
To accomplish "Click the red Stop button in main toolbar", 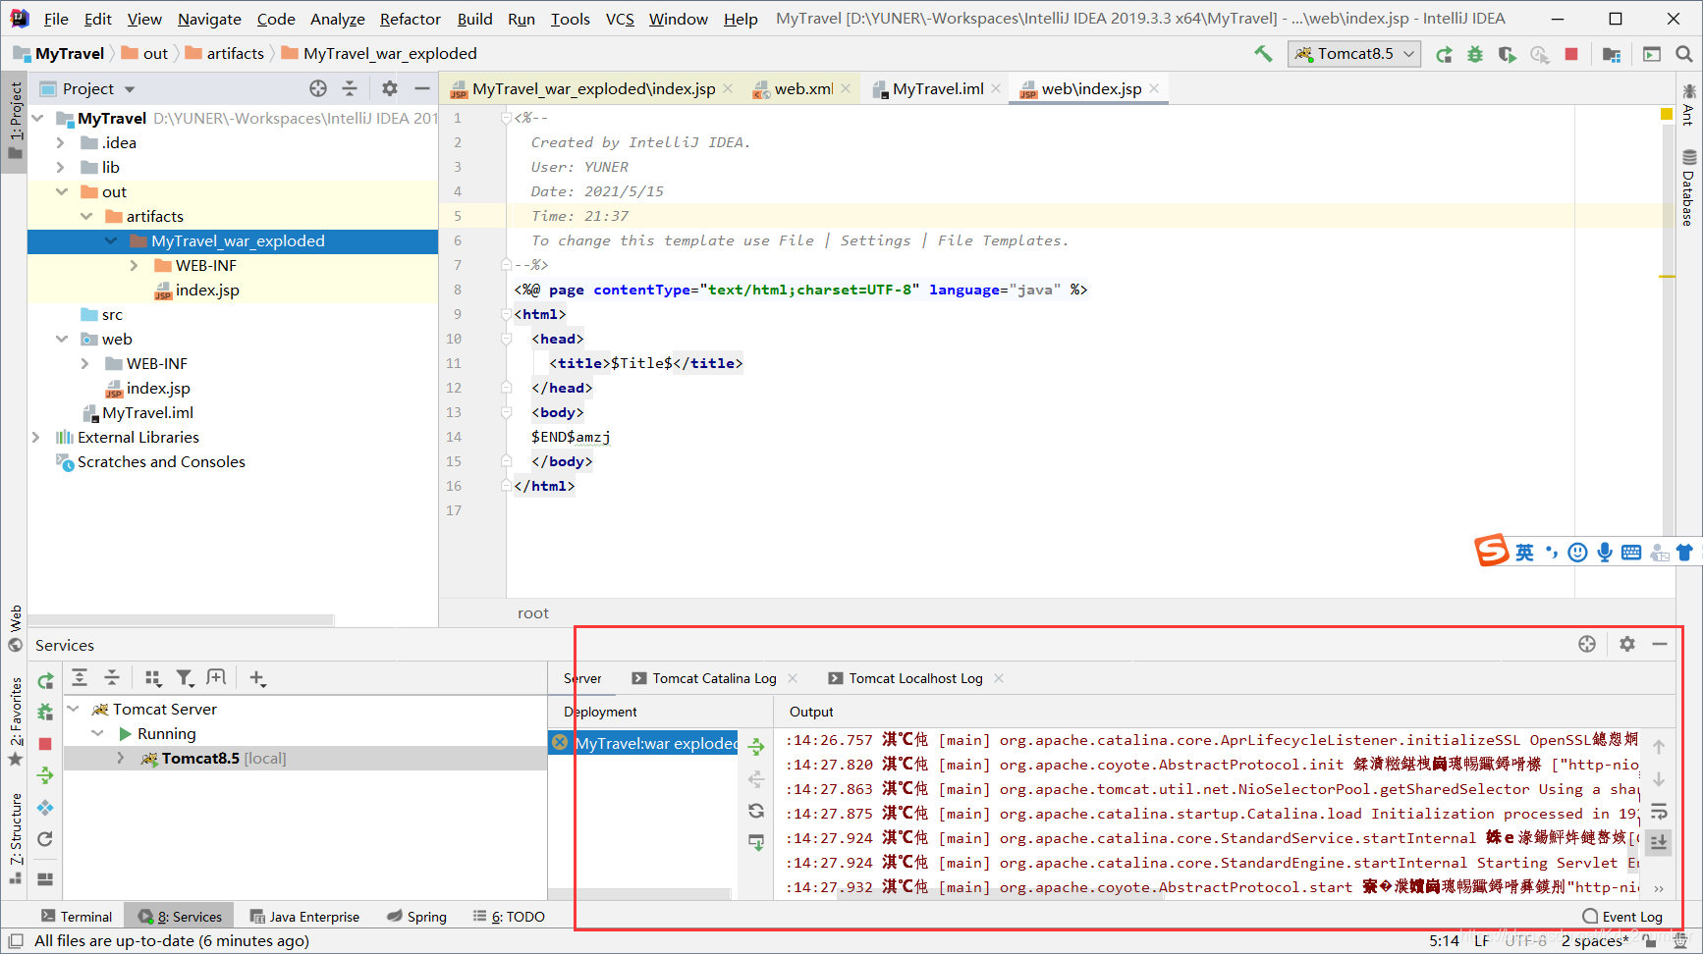I will click(x=1571, y=55).
